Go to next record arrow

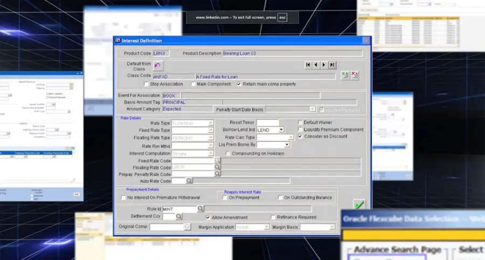324,65
